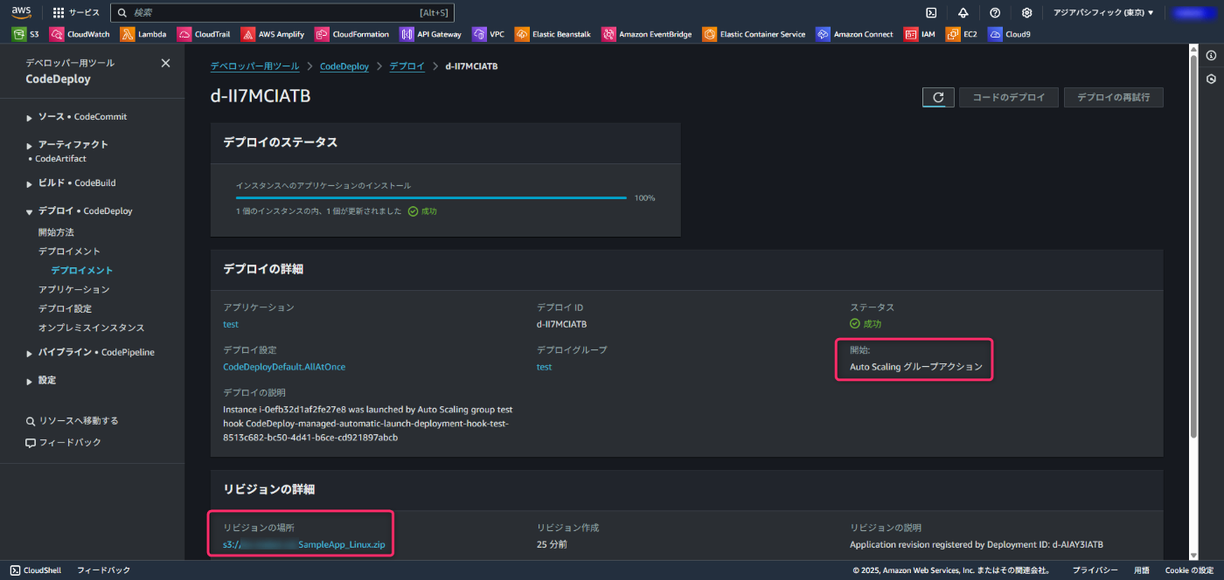The height and width of the screenshot is (580, 1224).
Task: Open CloudShell from the footer
Action: [x=36, y=570]
